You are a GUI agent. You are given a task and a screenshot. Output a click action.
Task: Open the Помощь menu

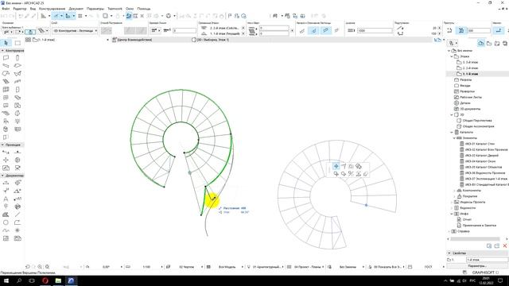[144, 9]
